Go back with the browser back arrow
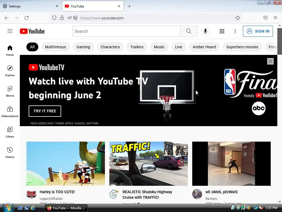 [7, 18]
